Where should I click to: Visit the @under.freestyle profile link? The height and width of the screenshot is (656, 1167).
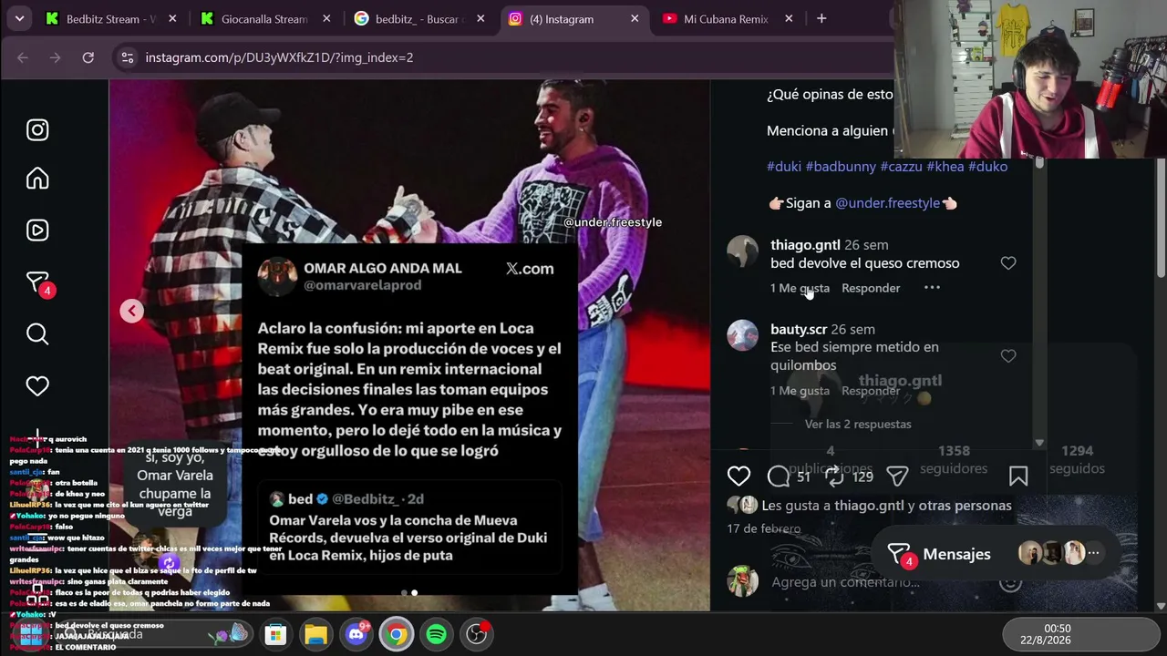point(887,203)
